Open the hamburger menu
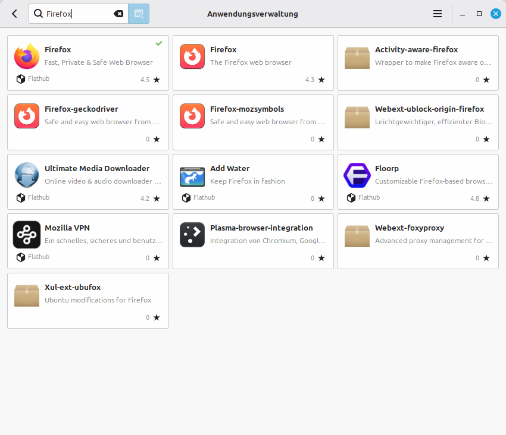This screenshot has height=435, width=506. click(438, 14)
